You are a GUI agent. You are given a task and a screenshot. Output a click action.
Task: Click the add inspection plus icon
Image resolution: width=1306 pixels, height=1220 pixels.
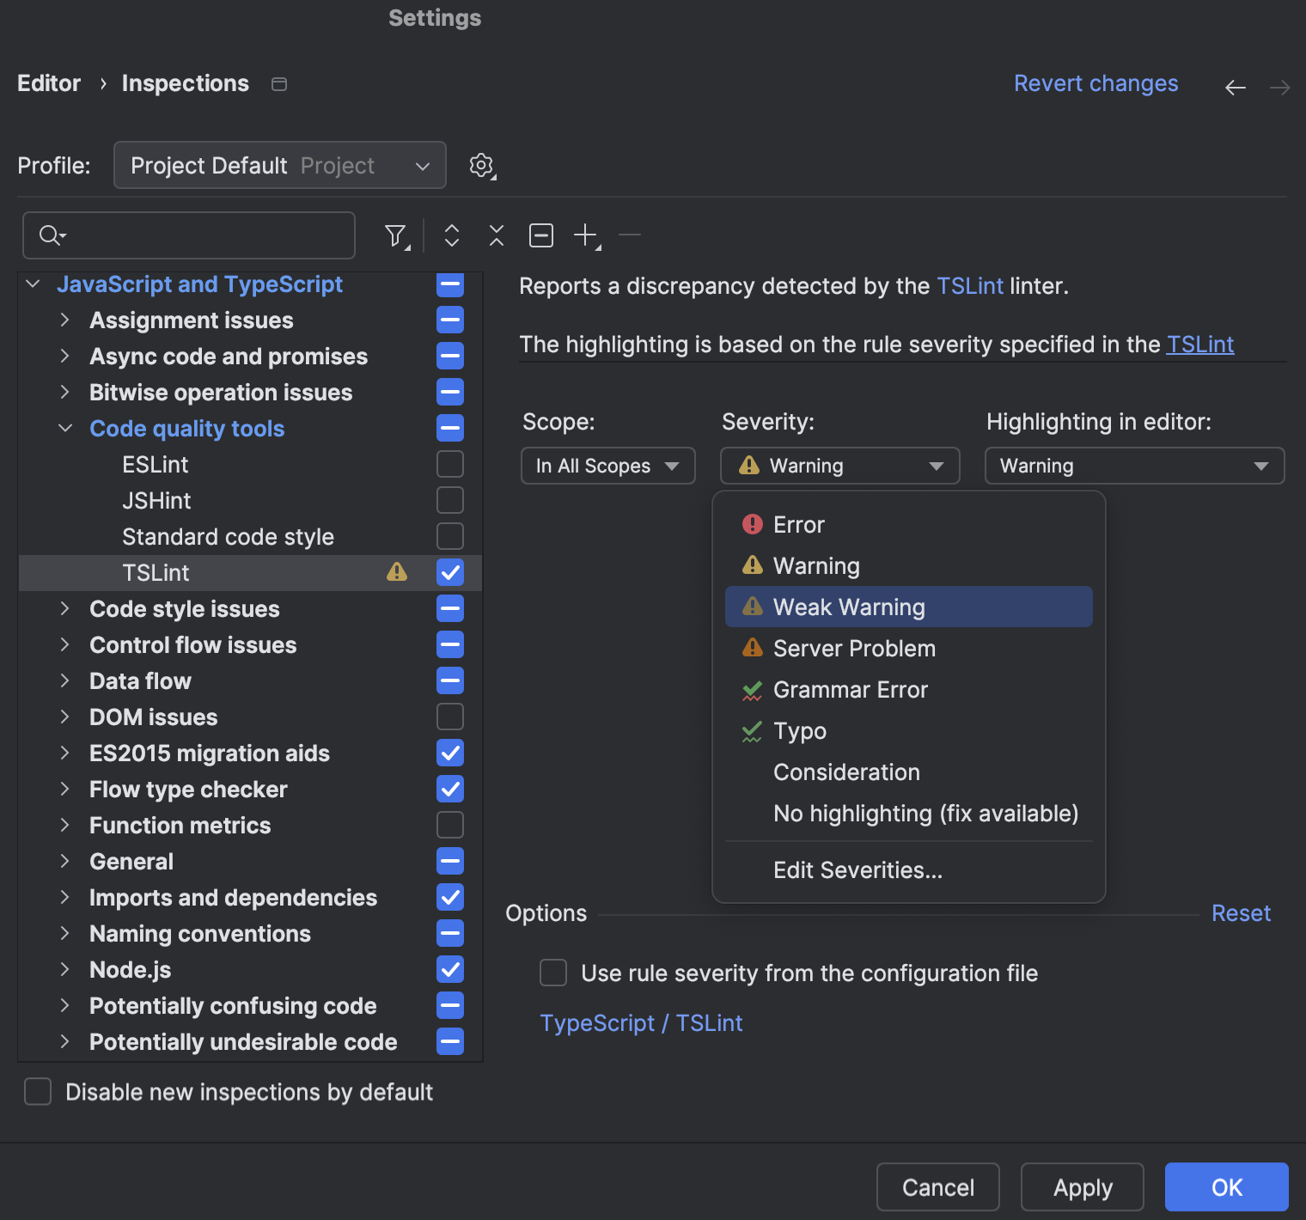click(x=585, y=235)
